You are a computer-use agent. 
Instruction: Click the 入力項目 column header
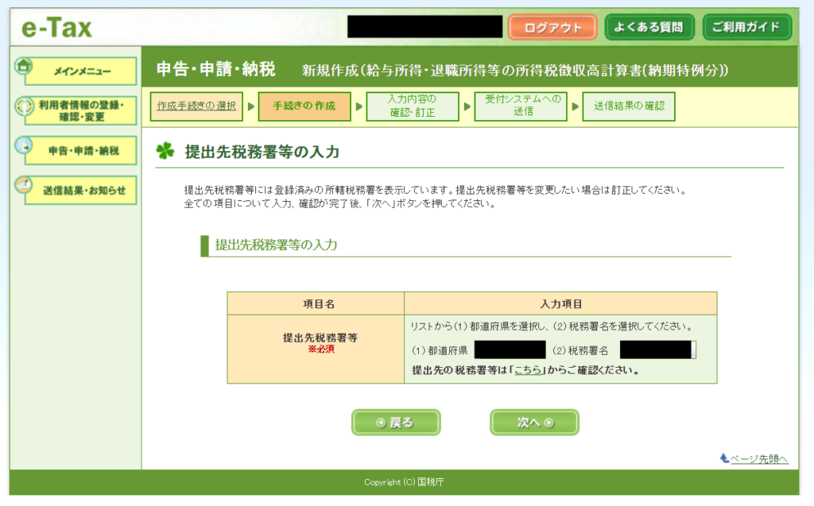coord(560,304)
